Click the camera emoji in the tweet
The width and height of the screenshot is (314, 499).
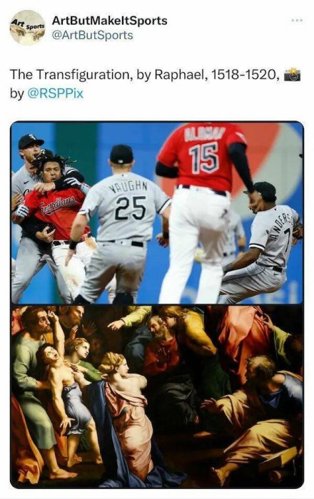pyautogui.click(x=292, y=74)
